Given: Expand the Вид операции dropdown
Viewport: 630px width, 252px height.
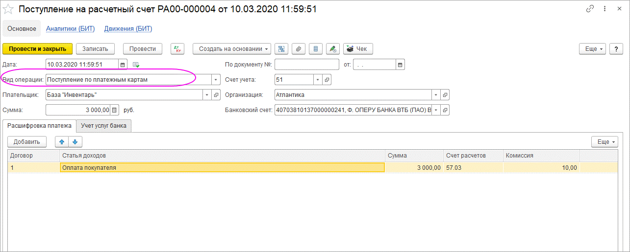Looking at the screenshot, I should click(216, 80).
